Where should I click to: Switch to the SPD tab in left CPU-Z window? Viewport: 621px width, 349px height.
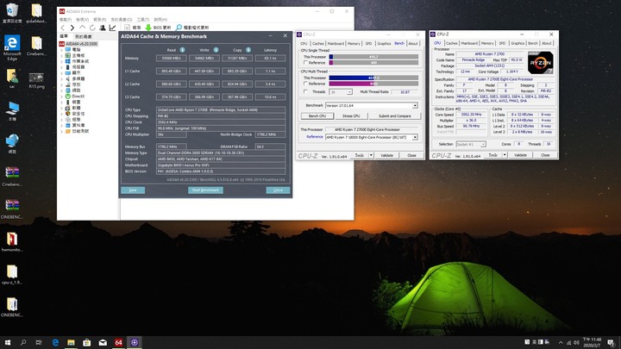[x=368, y=43]
